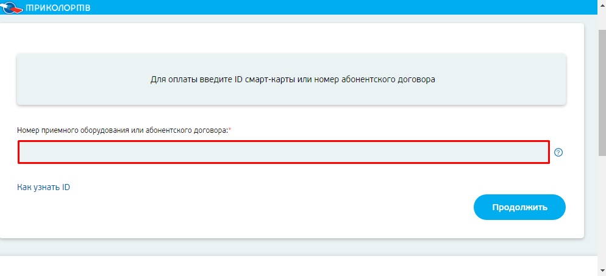Open the question mark help tooltip

pyautogui.click(x=558, y=152)
